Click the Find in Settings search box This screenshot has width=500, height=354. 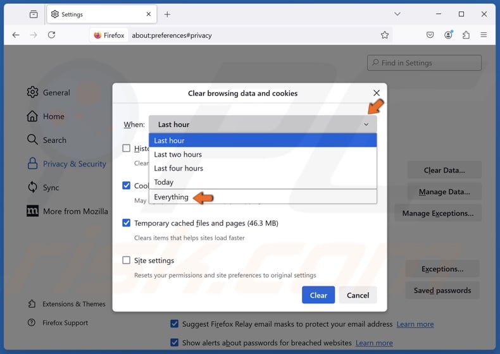424,63
